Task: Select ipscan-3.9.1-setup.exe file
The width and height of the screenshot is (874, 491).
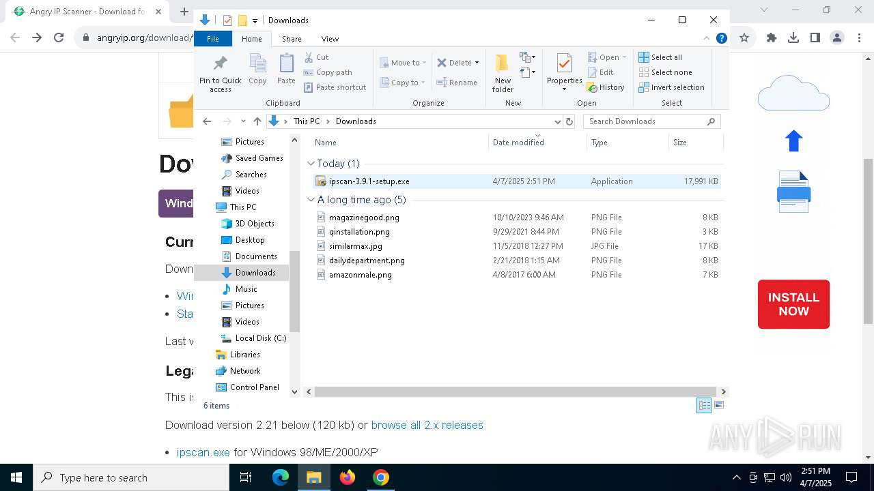Action: click(516, 181)
